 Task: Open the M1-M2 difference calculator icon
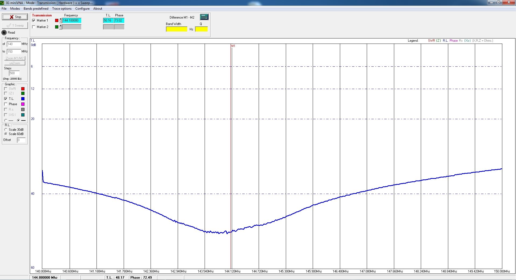click(x=204, y=17)
